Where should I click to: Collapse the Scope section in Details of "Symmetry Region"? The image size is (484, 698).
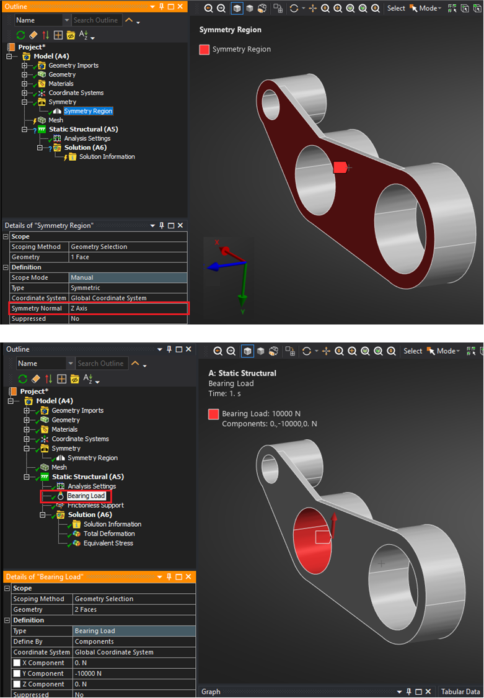pyautogui.click(x=6, y=237)
